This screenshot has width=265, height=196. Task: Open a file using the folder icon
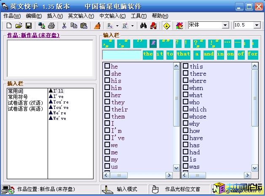pos(19,26)
